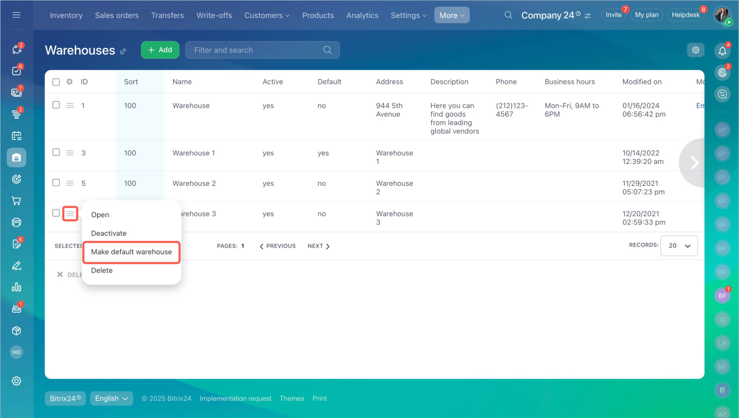Open row menu for Warehouse 2 ID 5
This screenshot has height=418, width=739.
tap(70, 183)
